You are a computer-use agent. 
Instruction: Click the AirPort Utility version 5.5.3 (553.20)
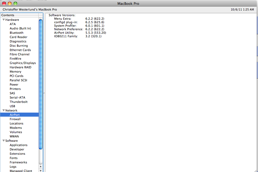tap(96, 33)
